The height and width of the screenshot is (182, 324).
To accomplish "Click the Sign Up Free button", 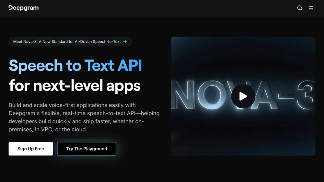I will (31, 149).
